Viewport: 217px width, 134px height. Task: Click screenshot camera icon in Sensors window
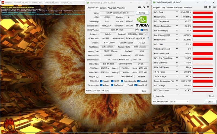click(206, 7)
